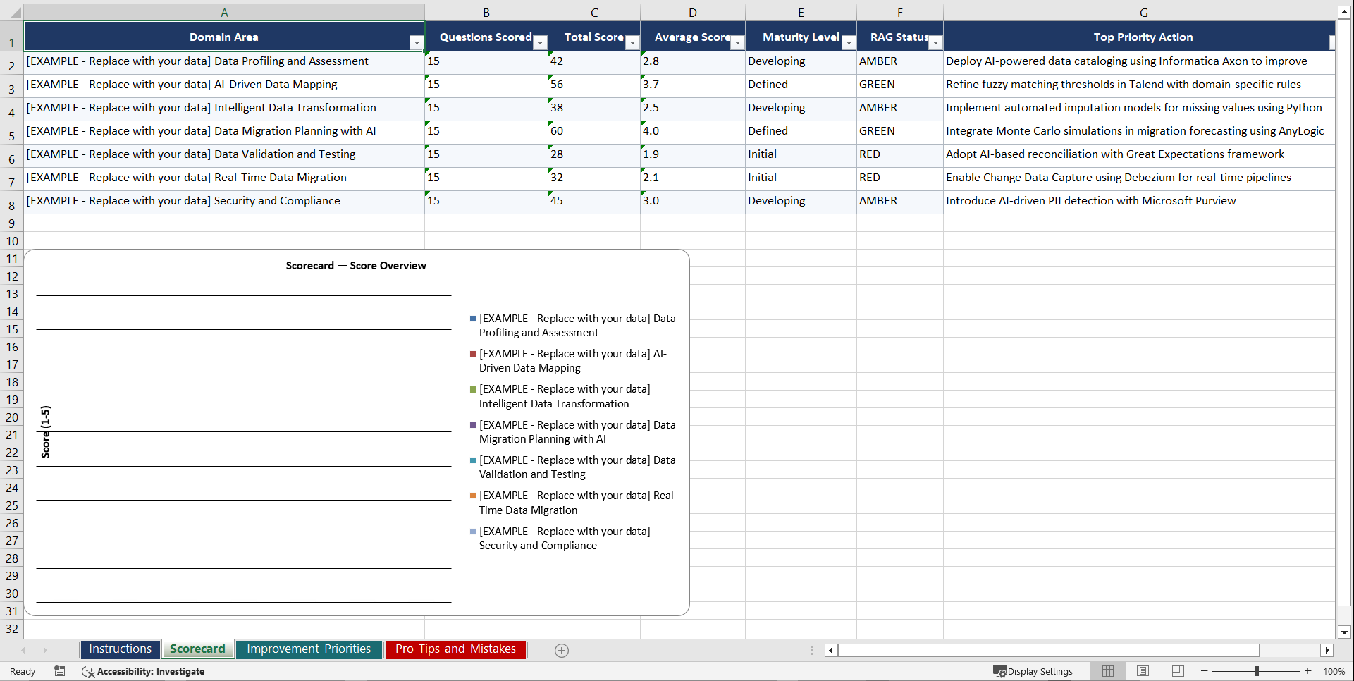
Task: Open the Domain Area filter dropdown
Action: click(417, 43)
